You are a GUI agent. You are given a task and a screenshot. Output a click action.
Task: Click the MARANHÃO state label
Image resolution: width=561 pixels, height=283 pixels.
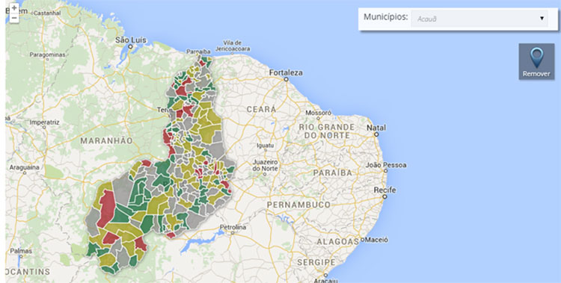pyautogui.click(x=106, y=141)
